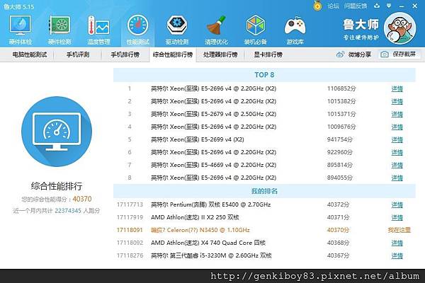Image resolution: width=425 pixels, height=283 pixels.
Task: Open 详情 for AMD Athlon II X2 250
Action: (397, 218)
